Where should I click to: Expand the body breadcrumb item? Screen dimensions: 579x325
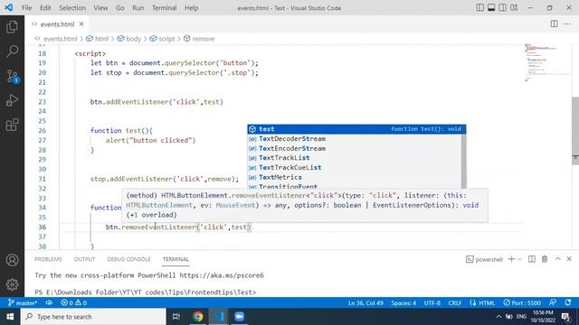point(133,39)
